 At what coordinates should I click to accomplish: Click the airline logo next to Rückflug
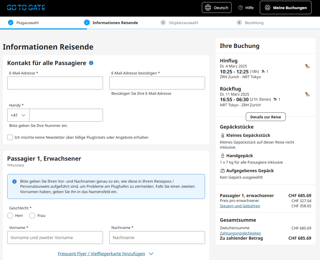(307, 94)
